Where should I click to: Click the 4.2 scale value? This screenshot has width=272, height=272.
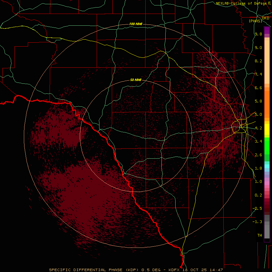click(258, 128)
